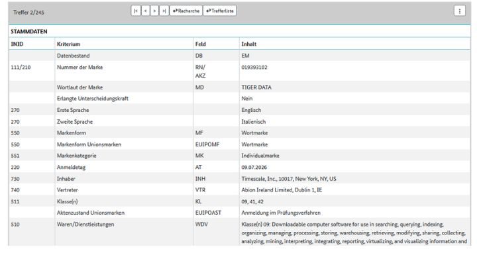Click the Datenbestand row label
477x265 pixels.
74,56
